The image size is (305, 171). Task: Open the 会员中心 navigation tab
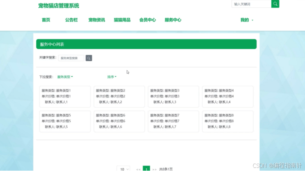[x=148, y=20]
